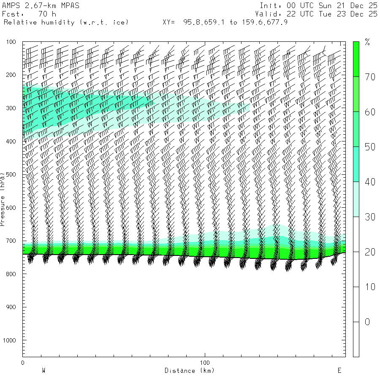Click the 'Fcst: 70 h' forecast hour label

coord(29,14)
